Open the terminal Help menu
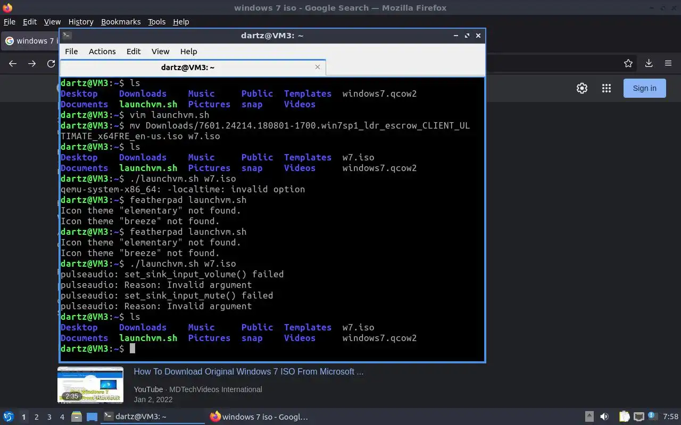 coord(188,52)
